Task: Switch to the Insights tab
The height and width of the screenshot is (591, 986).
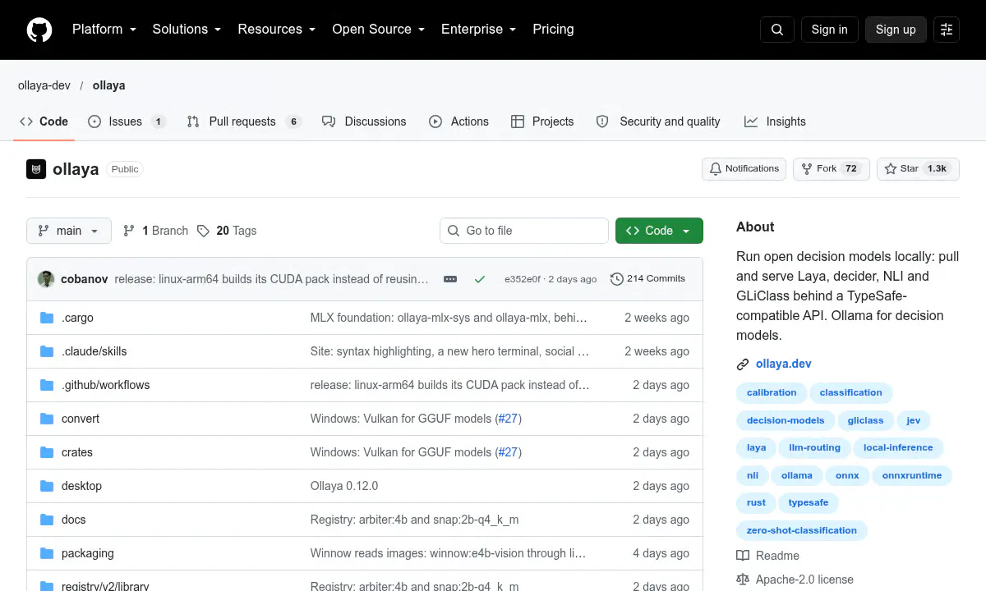Action: point(775,121)
